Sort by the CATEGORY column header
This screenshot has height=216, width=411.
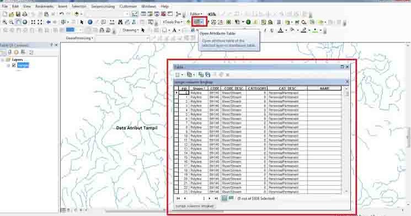click(x=257, y=89)
